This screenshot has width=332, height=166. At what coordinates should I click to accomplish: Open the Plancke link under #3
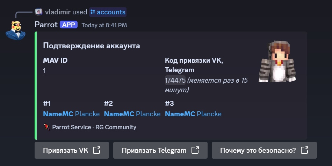tap(209, 114)
